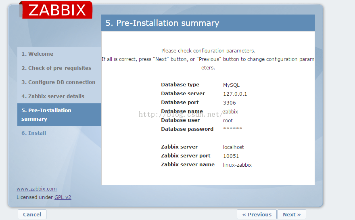Click the 'linux-zabbix' value
The width and height of the screenshot is (355, 220).
(x=237, y=165)
